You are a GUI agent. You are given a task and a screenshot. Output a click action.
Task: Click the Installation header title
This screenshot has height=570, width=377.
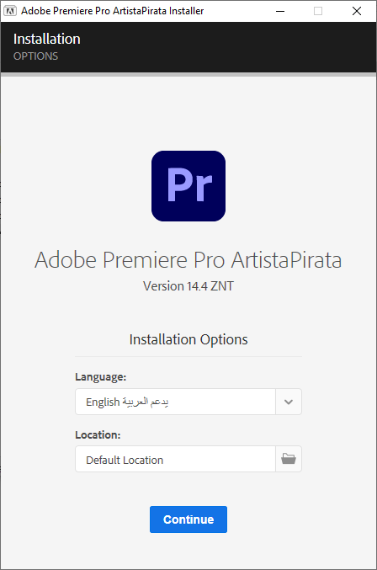[47, 39]
